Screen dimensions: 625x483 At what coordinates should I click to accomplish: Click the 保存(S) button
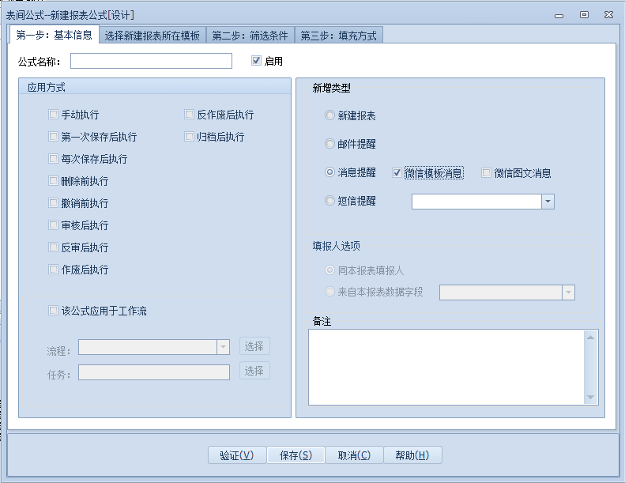(x=296, y=455)
